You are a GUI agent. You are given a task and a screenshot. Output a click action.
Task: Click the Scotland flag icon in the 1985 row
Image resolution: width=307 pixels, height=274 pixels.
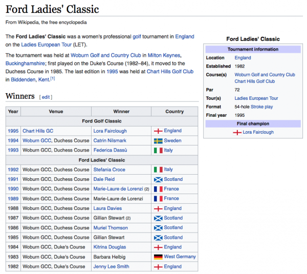pos(158,238)
